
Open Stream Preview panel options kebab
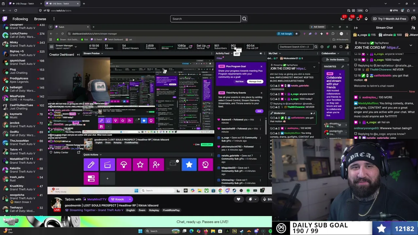[x=212, y=54]
